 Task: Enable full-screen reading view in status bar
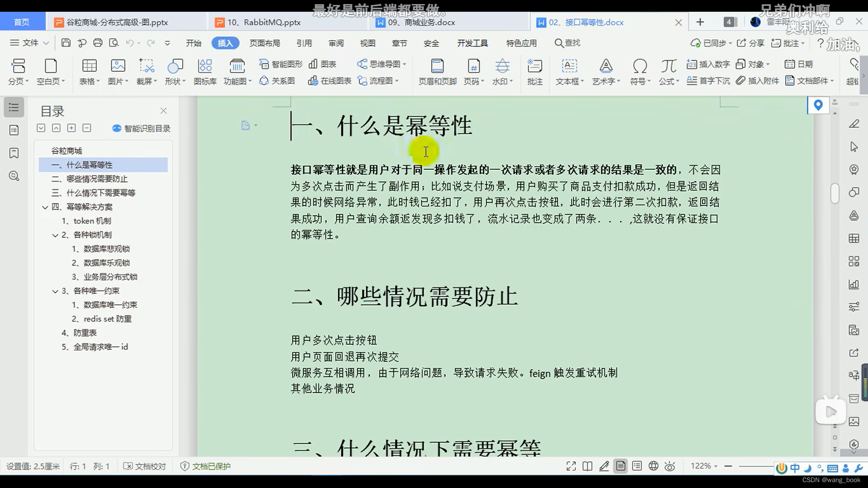tap(571, 466)
